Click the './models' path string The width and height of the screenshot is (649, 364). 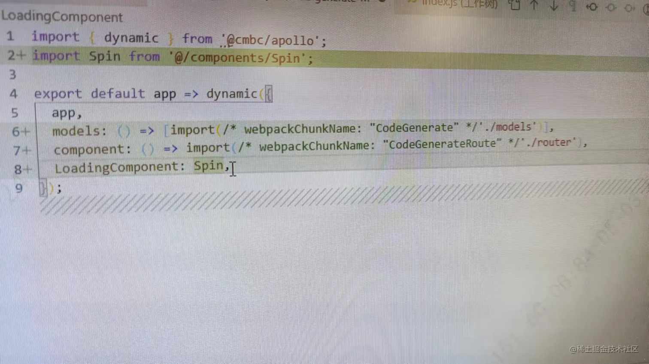(508, 127)
